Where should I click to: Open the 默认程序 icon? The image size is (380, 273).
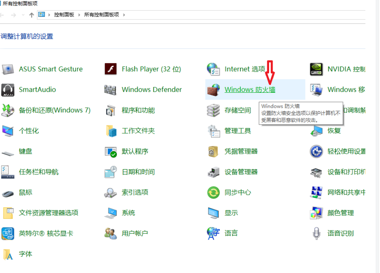111,152
